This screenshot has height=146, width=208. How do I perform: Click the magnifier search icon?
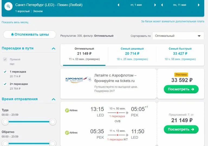coord(8,6)
